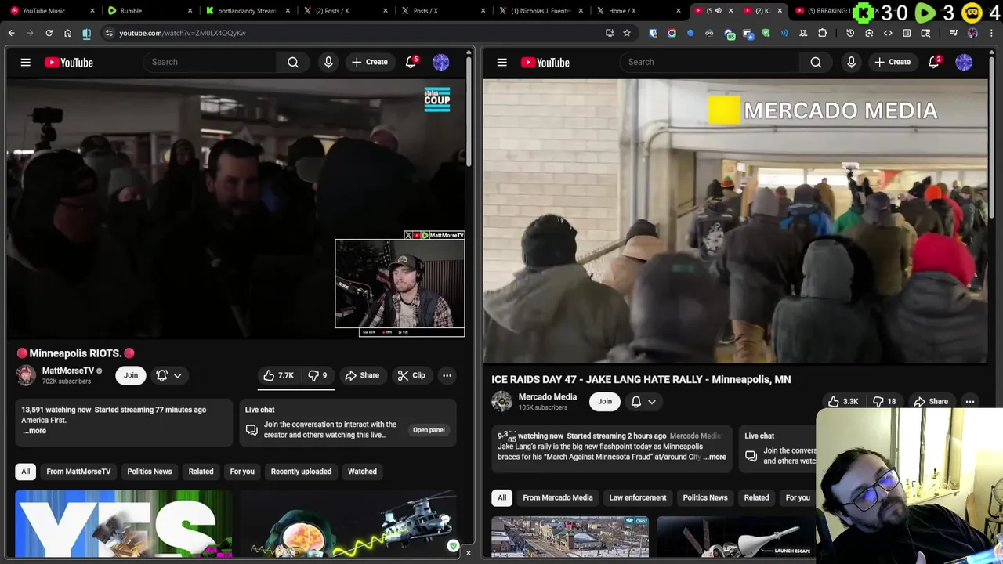Open account avatar menu in left YouTube page
1003x564 pixels.
(441, 62)
